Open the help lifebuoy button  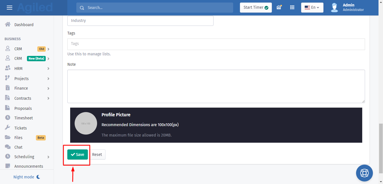tap(364, 173)
